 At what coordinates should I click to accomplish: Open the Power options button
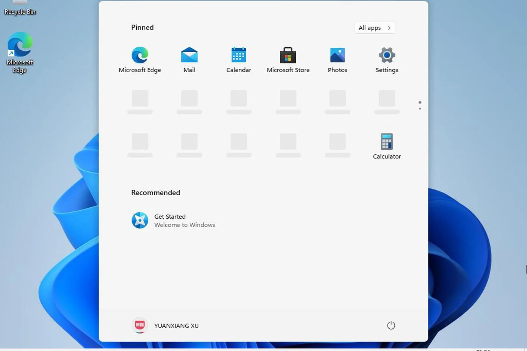click(x=391, y=325)
